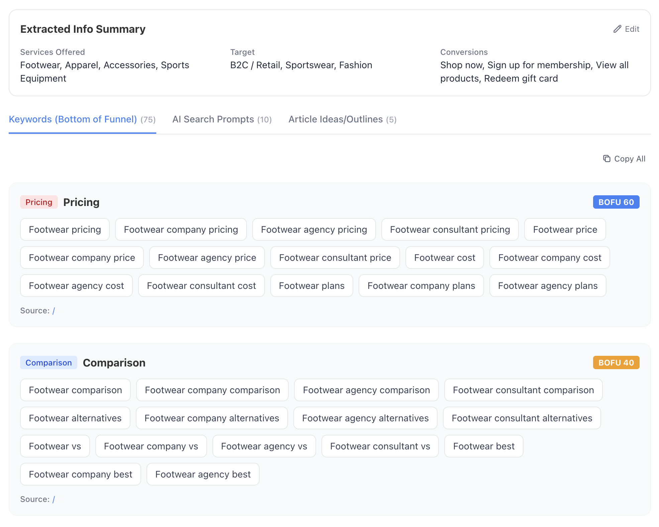This screenshot has width=659, height=527.
Task: Click the Footwear agency alternatives keyword
Action: tap(365, 418)
